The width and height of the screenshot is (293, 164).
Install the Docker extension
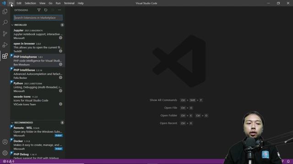click(x=59, y=149)
